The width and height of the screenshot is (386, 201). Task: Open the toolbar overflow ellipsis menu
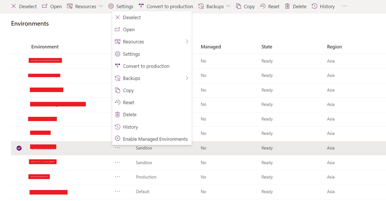(344, 7)
